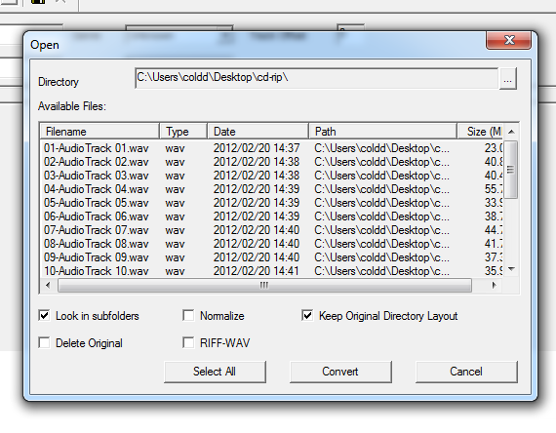
Task: Click the Convert button
Action: tap(340, 372)
